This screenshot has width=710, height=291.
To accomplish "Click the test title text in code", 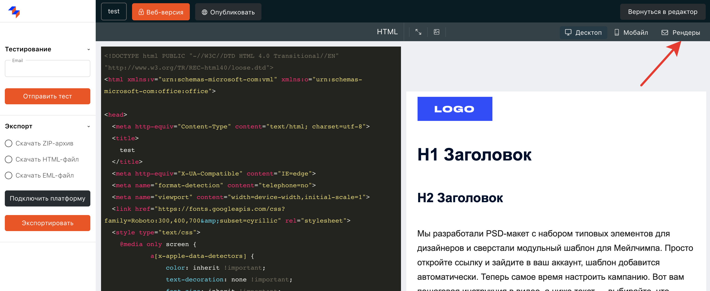I will pyautogui.click(x=127, y=150).
